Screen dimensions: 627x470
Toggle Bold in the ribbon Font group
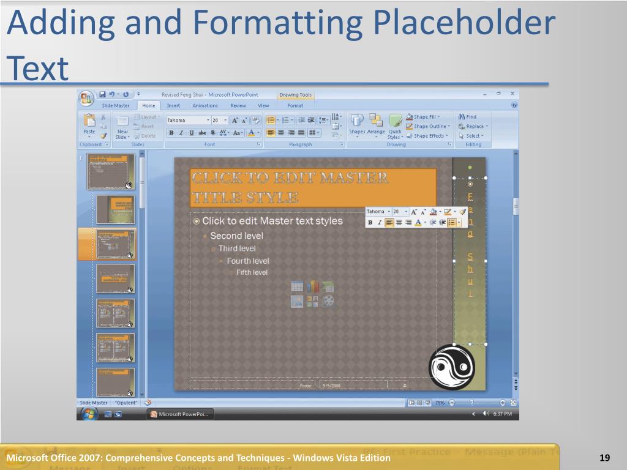(171, 133)
